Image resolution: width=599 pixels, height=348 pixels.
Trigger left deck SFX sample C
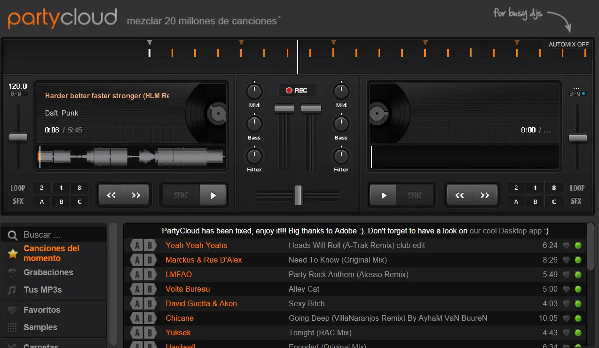click(x=79, y=201)
